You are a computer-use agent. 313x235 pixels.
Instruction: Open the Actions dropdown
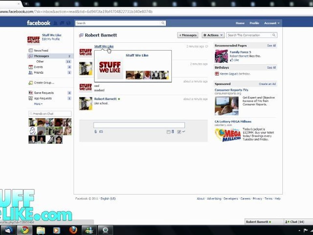[213, 35]
